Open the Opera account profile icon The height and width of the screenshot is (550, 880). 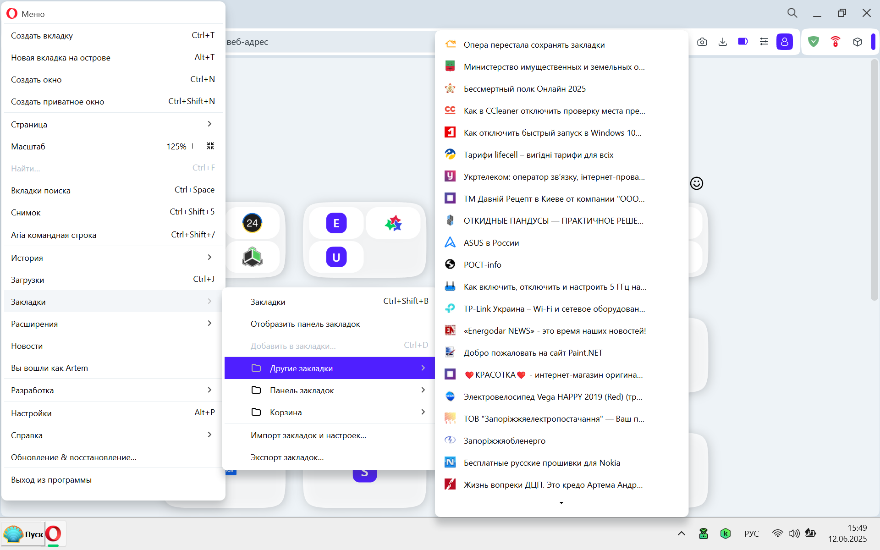tap(785, 42)
